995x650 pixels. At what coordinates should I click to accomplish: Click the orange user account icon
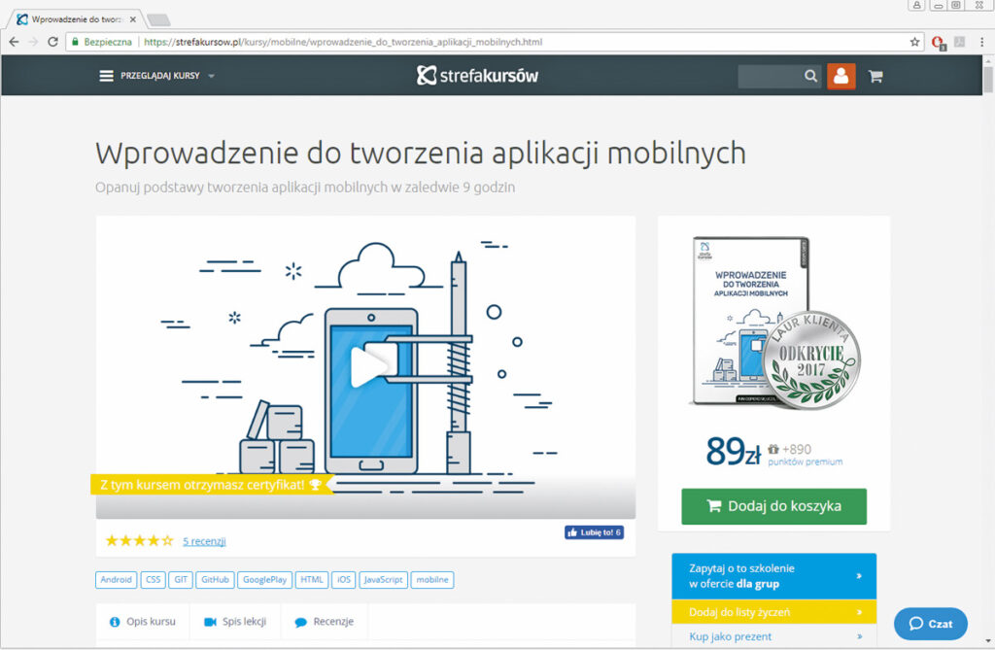(841, 76)
